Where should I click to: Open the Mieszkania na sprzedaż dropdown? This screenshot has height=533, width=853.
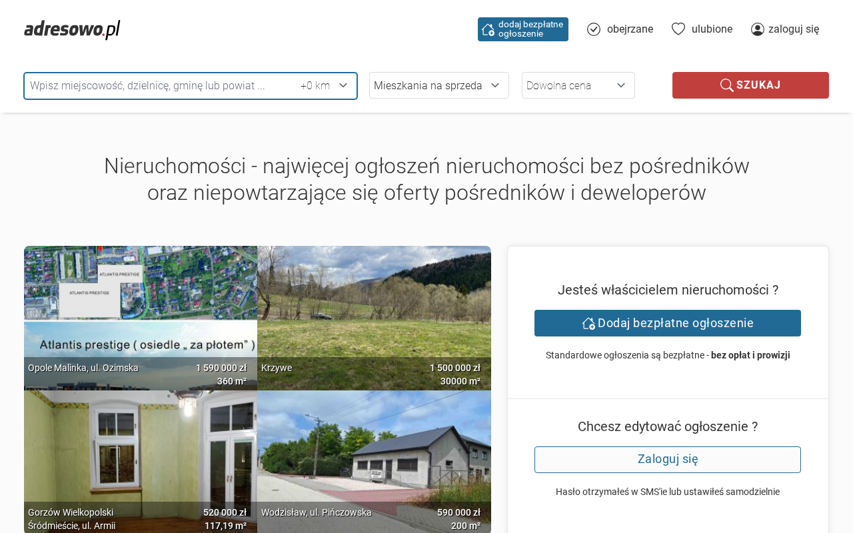coord(438,85)
